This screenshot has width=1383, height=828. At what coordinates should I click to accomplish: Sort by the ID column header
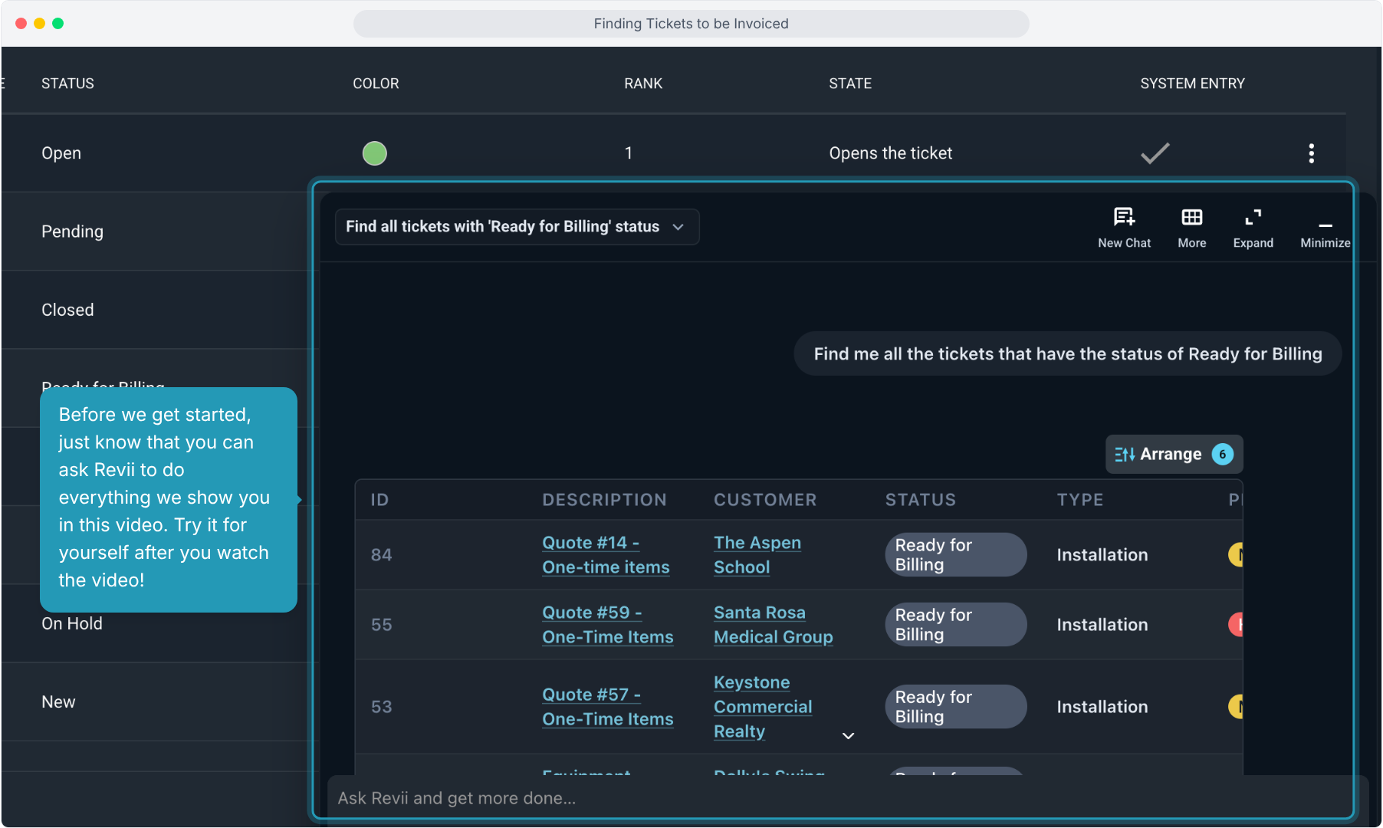coord(379,500)
